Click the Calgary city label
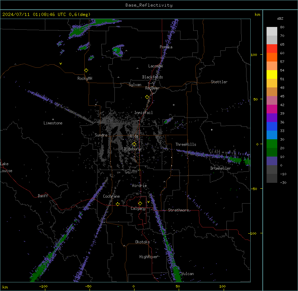 [x=138, y=208]
